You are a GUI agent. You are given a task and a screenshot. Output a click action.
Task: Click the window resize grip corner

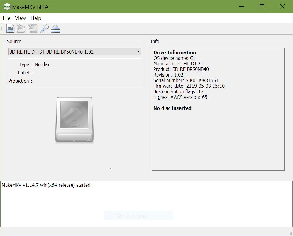point(290,233)
